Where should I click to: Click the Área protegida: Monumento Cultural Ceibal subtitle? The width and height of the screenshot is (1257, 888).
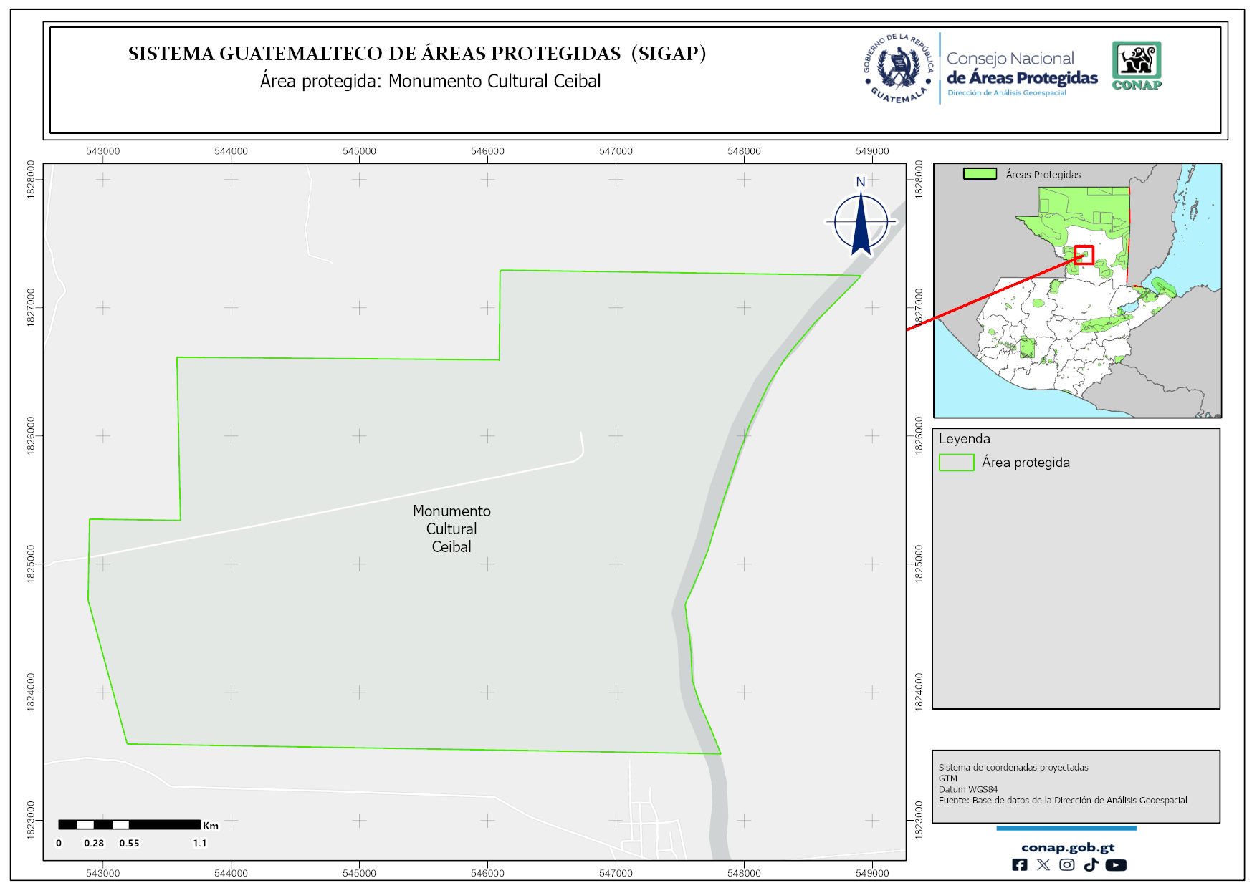tap(430, 82)
